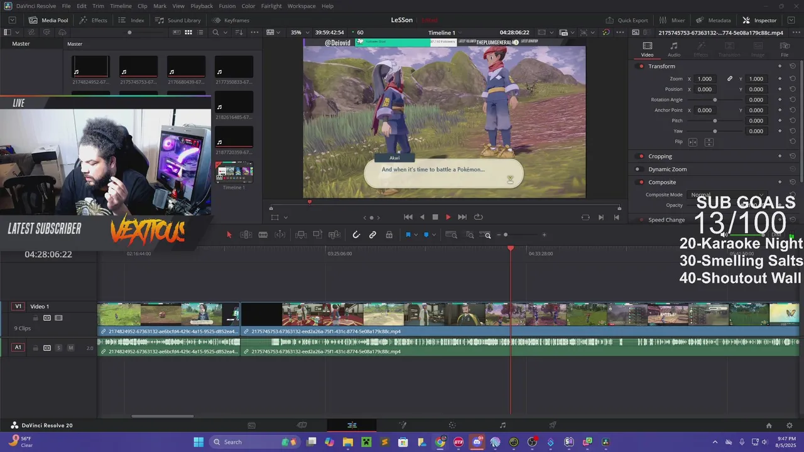
Task: Expand the Speed Change section
Action: 666,220
